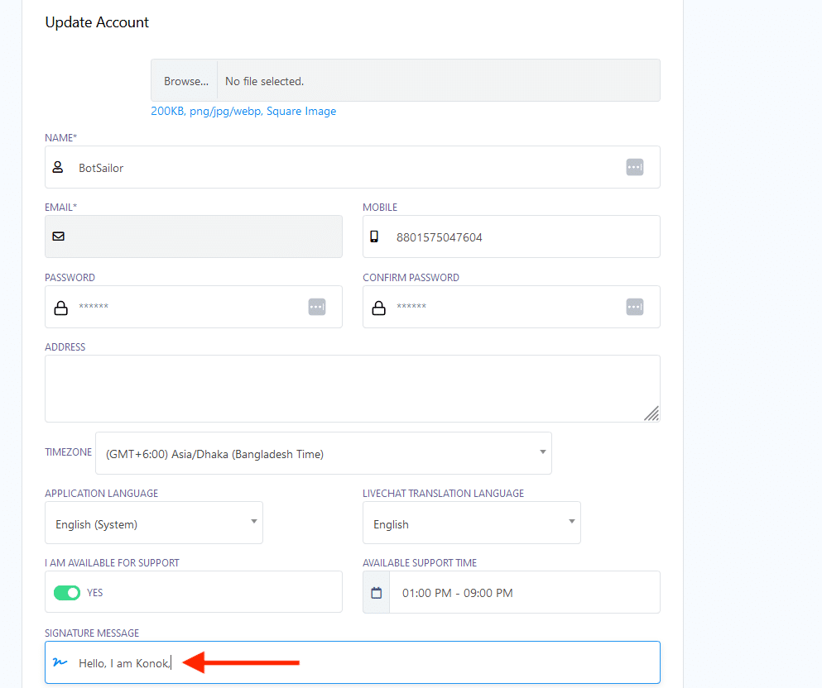
Task: Open the Timezone dropdown
Action: 323,453
